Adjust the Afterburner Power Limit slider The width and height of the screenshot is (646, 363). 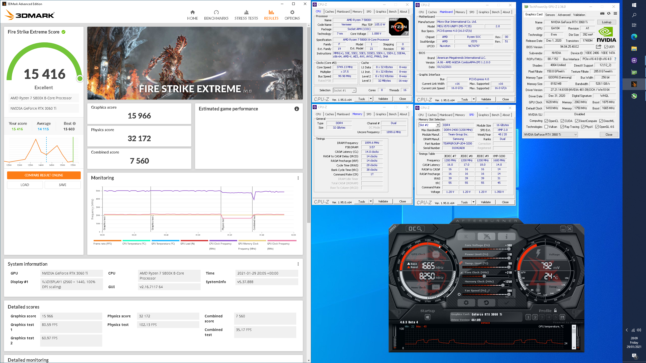pyautogui.click(x=509, y=258)
